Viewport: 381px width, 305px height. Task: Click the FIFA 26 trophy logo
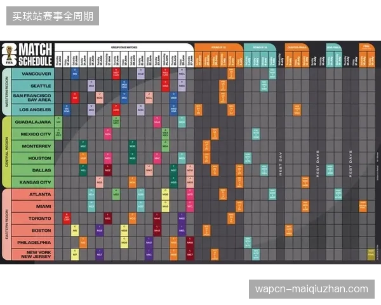click(10, 55)
